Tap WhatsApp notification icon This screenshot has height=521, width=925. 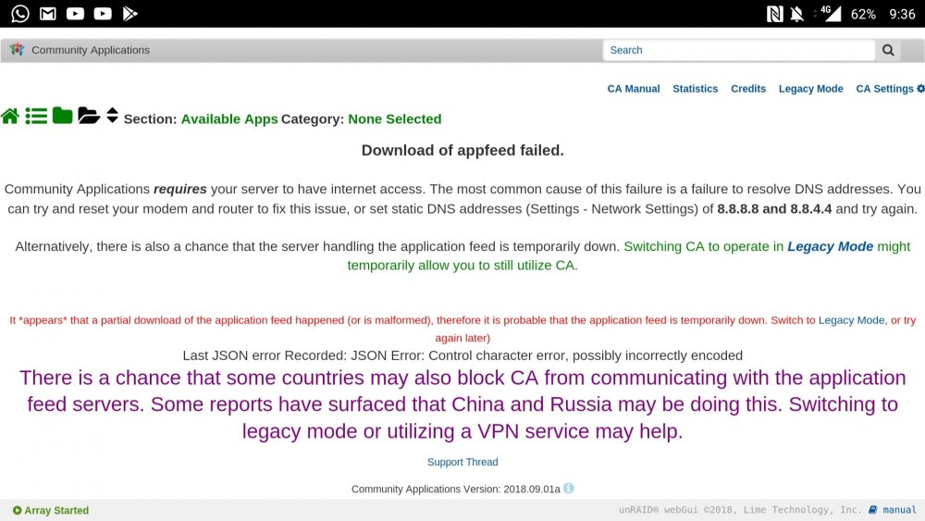tap(20, 14)
